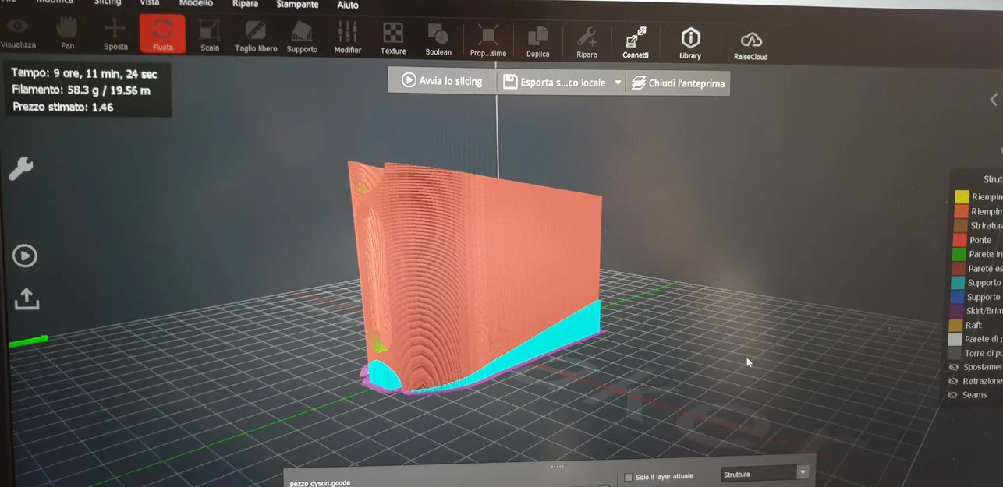
Task: Click the green Parete in color swatch
Action: tap(959, 254)
